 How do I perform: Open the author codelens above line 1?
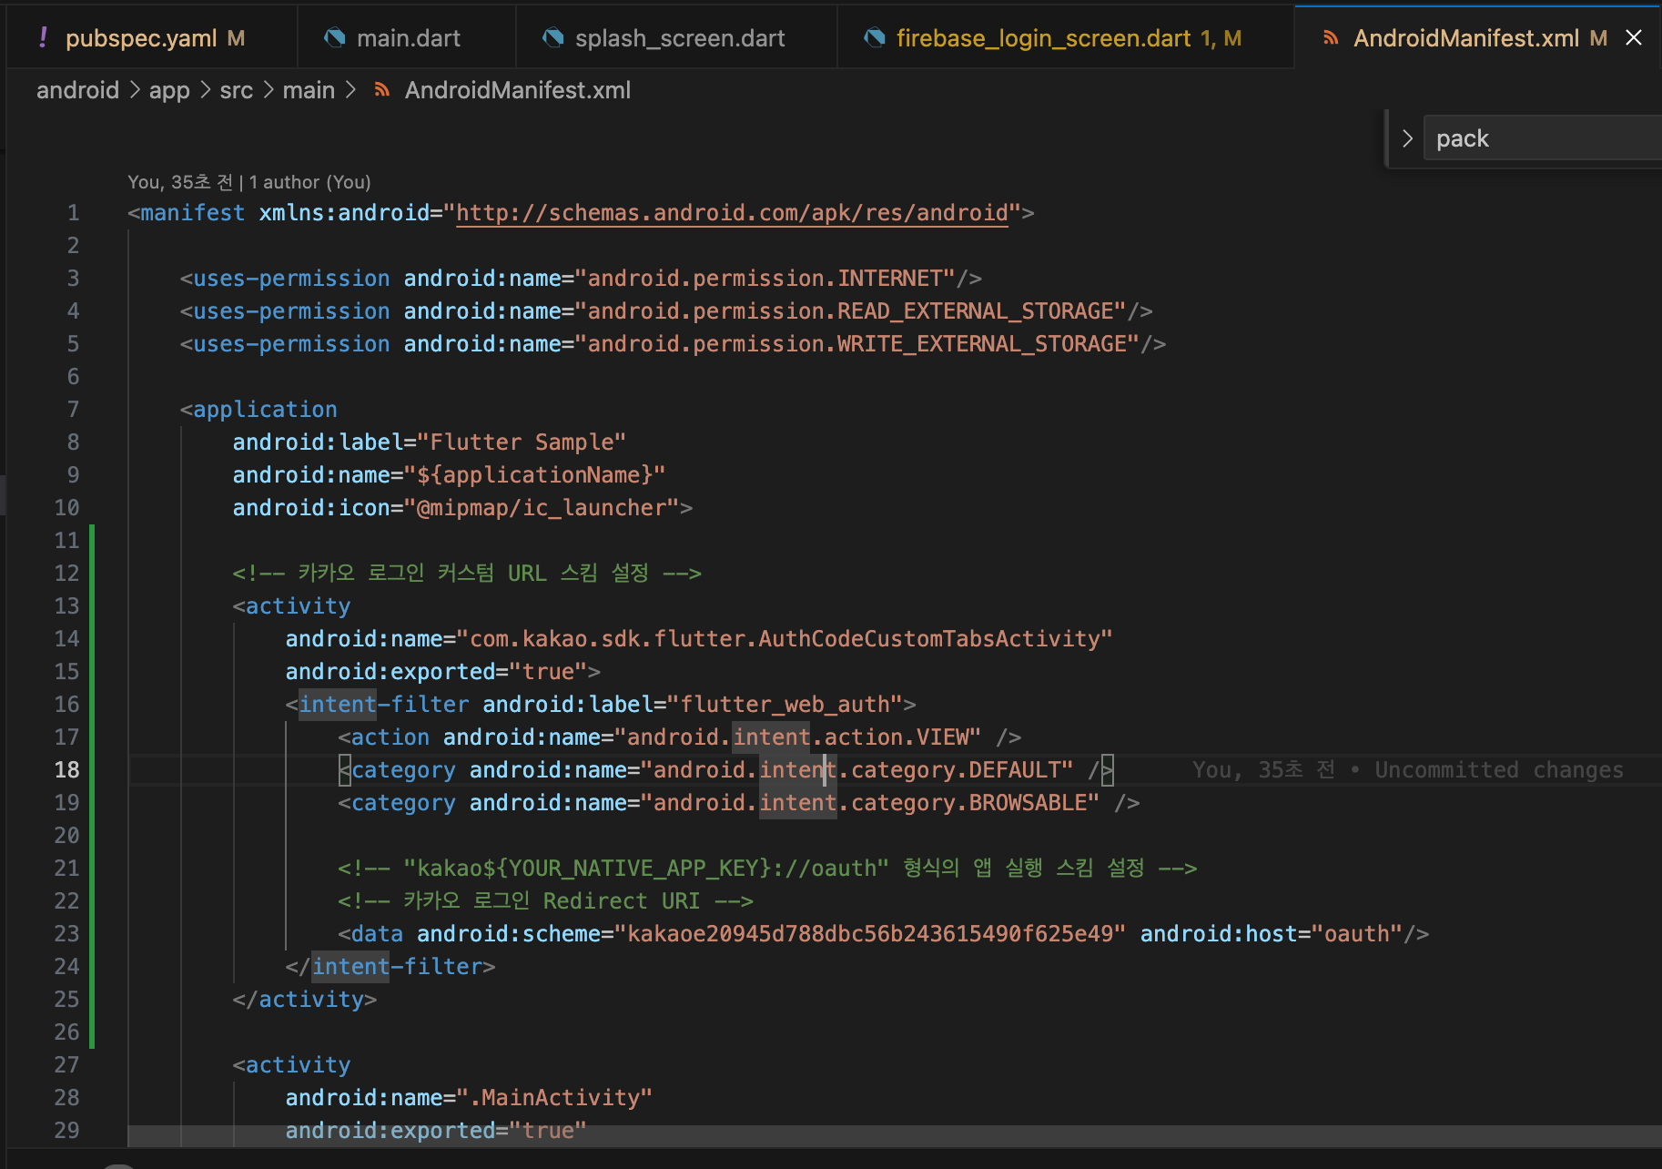248,182
